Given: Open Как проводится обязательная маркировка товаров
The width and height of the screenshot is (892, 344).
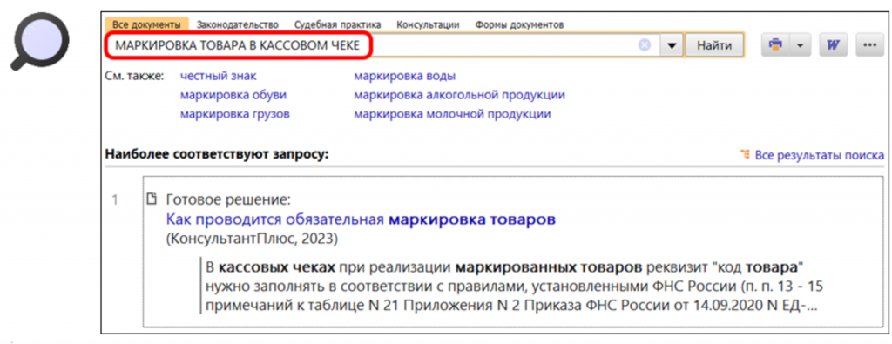Looking at the screenshot, I should coord(361,219).
